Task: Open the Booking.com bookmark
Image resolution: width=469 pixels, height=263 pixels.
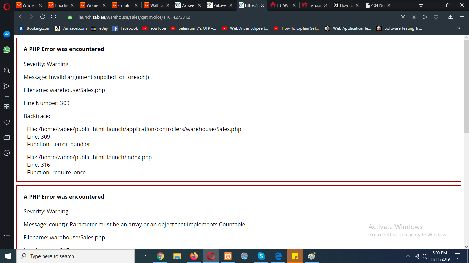Action: [x=35, y=28]
